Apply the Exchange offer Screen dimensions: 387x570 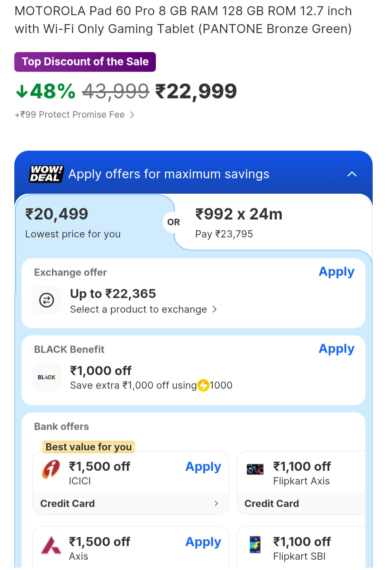(336, 272)
